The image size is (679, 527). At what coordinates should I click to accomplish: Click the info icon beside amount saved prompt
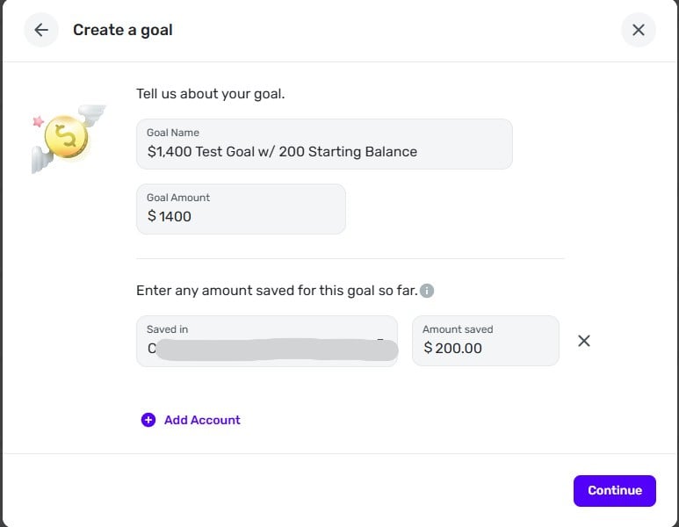427,291
